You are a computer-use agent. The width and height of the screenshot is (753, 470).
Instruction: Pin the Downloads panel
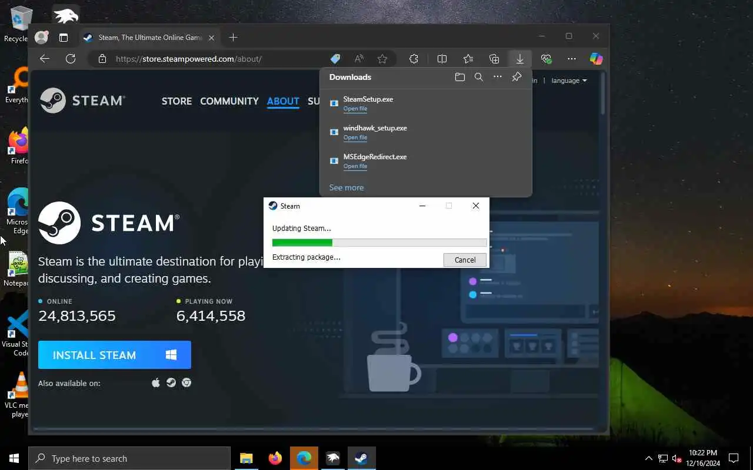click(x=517, y=77)
